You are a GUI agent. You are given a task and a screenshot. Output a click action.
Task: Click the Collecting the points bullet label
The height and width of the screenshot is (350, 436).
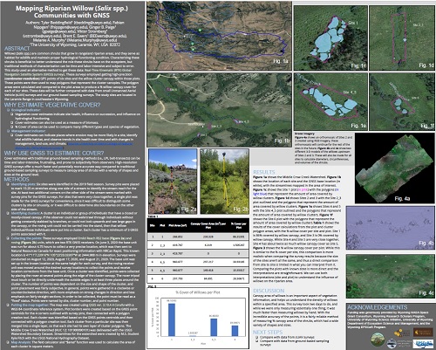[x=26, y=238]
